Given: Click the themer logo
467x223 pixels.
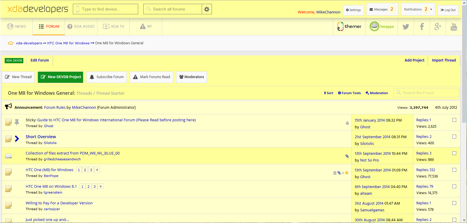Looking at the screenshot, I should [349, 27].
